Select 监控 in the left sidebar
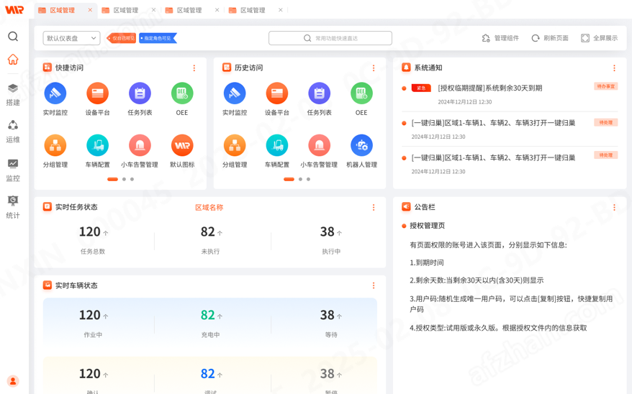 (x=13, y=170)
